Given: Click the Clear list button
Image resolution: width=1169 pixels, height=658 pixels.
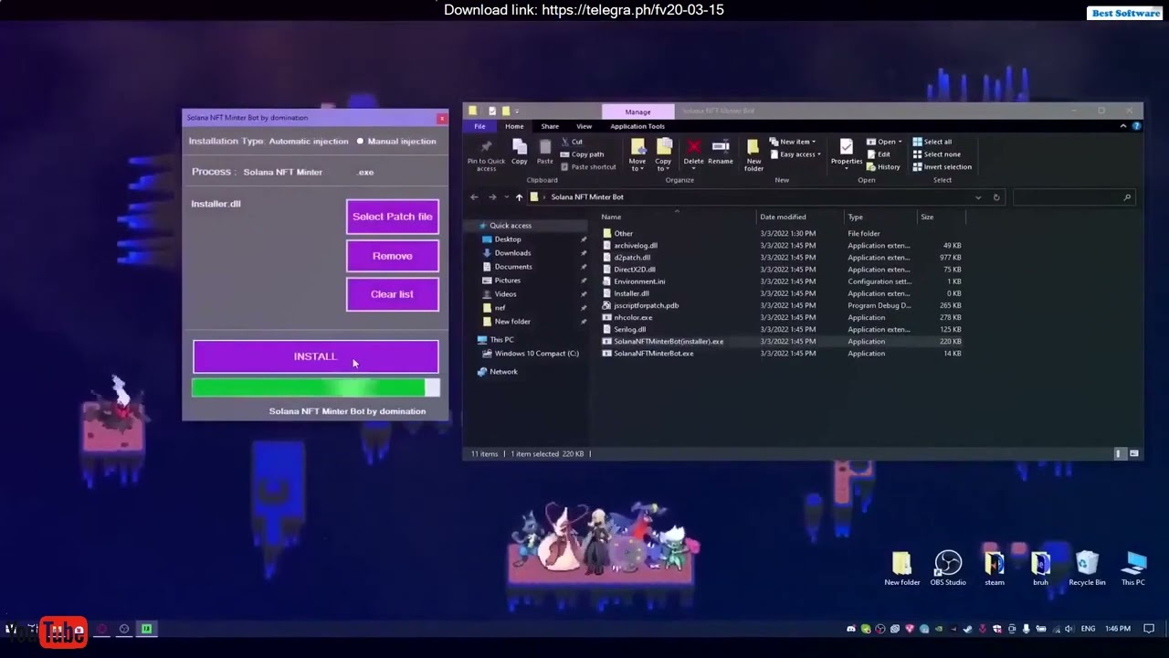Looking at the screenshot, I should tap(393, 294).
